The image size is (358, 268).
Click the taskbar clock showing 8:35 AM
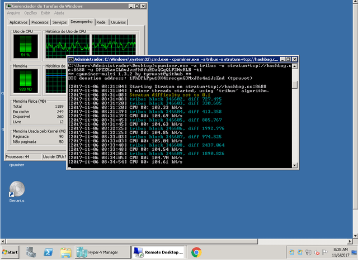(341, 252)
